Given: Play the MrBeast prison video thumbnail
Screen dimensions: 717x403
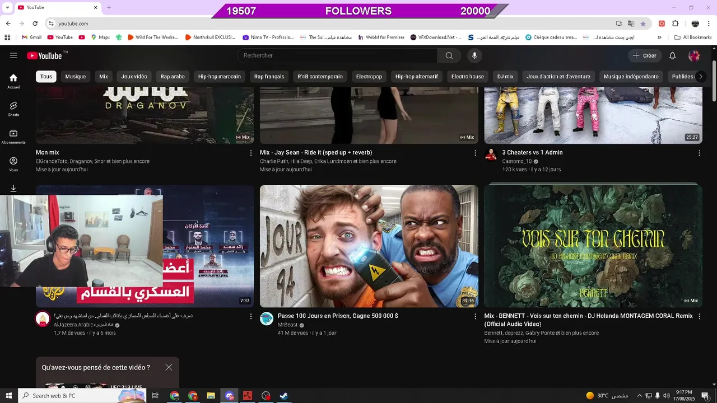Looking at the screenshot, I should (369, 246).
